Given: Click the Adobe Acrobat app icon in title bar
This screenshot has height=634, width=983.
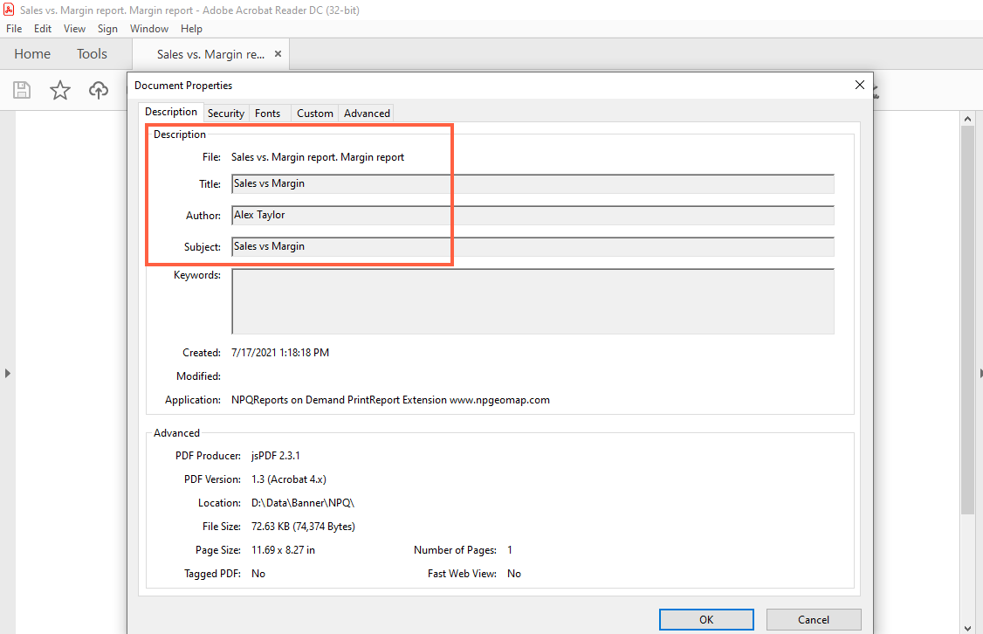Looking at the screenshot, I should coord(9,10).
